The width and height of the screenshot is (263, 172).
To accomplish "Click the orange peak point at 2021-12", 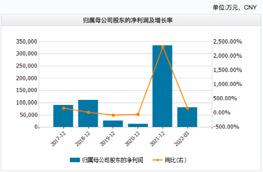I will [x=163, y=47].
